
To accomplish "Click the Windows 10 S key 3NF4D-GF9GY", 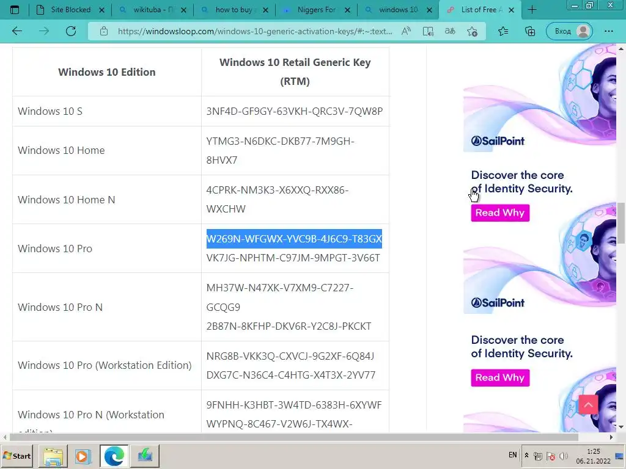I will tap(295, 111).
